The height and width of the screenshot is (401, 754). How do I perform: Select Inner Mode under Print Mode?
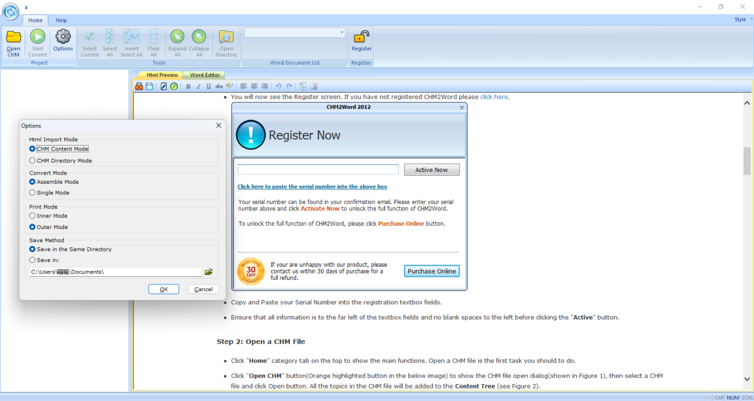[x=33, y=216]
